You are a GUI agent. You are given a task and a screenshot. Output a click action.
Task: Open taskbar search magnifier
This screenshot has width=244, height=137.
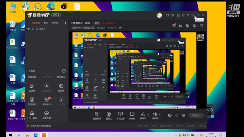[19, 135]
